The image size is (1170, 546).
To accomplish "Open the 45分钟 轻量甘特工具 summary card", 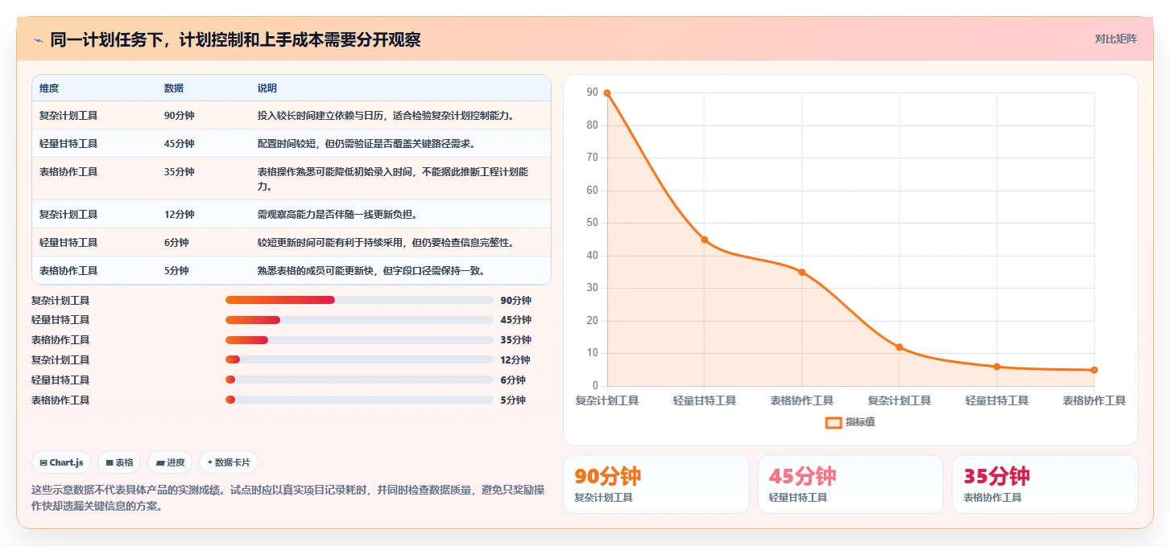I will coord(850,484).
